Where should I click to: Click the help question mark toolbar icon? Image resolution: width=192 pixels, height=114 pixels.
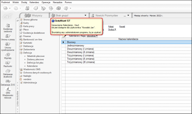(66, 8)
